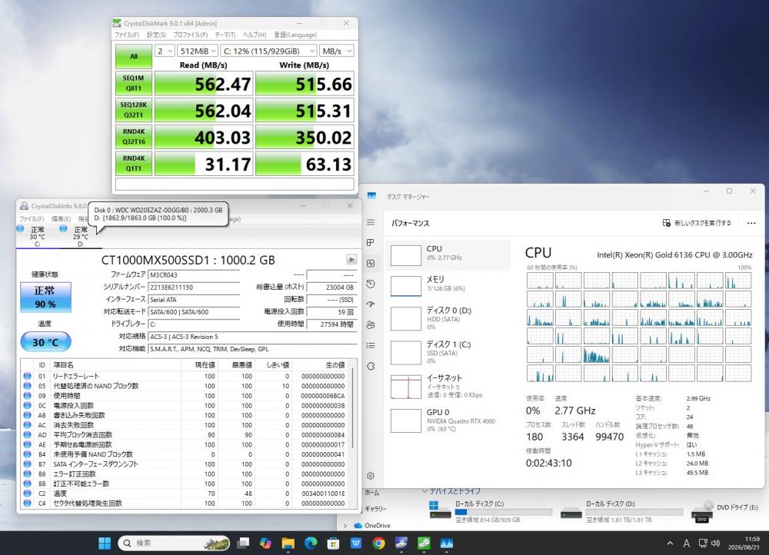Open target drive dropdown C: 12%
769x555 pixels.
[268, 51]
